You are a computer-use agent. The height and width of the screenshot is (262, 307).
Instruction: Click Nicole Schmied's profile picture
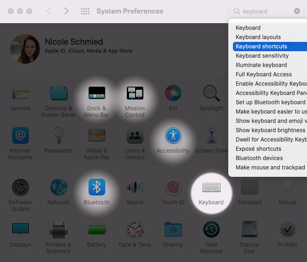click(25, 49)
